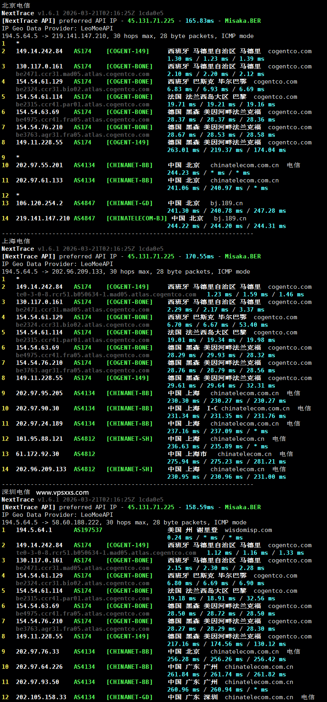Click hop IP 202.97.90.30

[38, 408]
